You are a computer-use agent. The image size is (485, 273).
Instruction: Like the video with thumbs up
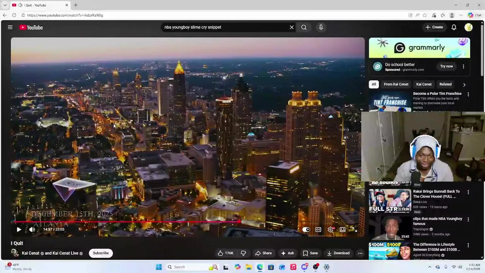(225, 253)
